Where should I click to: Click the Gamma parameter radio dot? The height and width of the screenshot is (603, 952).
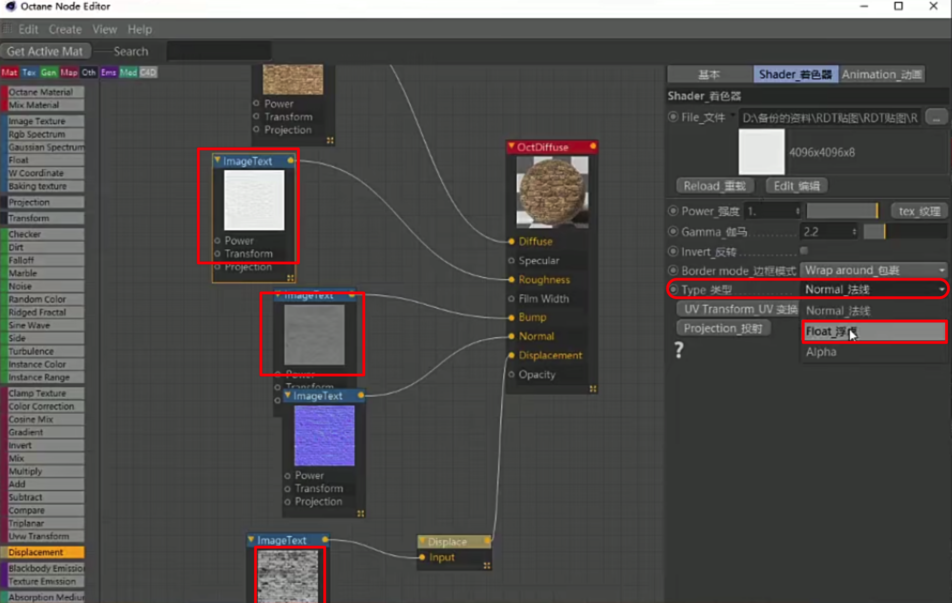673,232
